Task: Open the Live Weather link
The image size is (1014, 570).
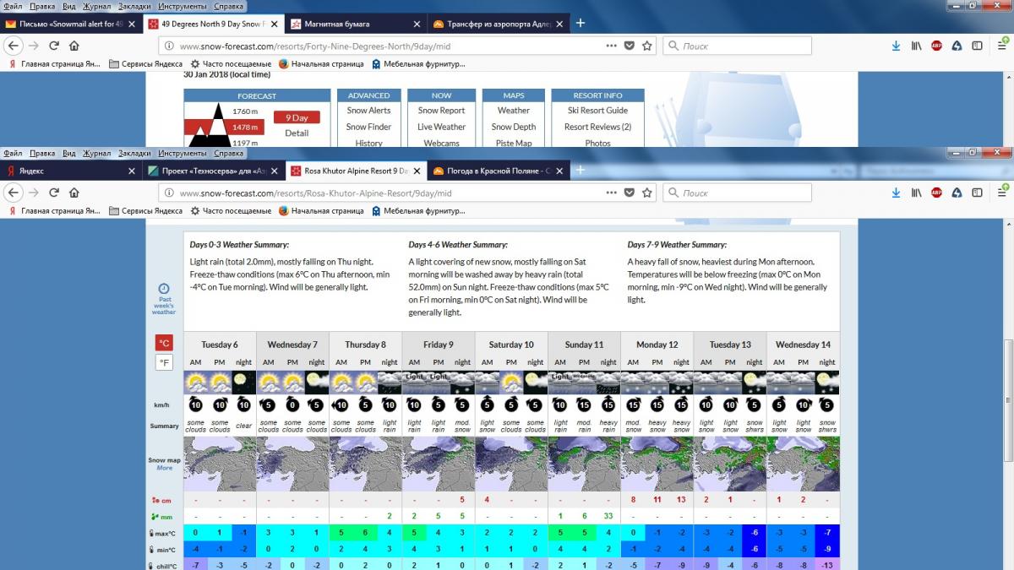Action: click(x=441, y=127)
